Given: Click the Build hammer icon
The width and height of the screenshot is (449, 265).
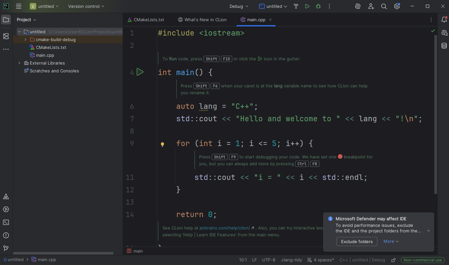Looking at the screenshot, I should click(296, 6).
